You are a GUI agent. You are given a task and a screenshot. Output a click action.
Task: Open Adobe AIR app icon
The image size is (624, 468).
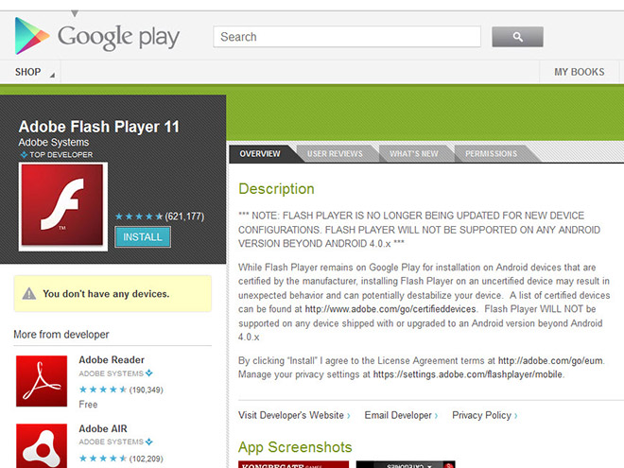tap(42, 444)
